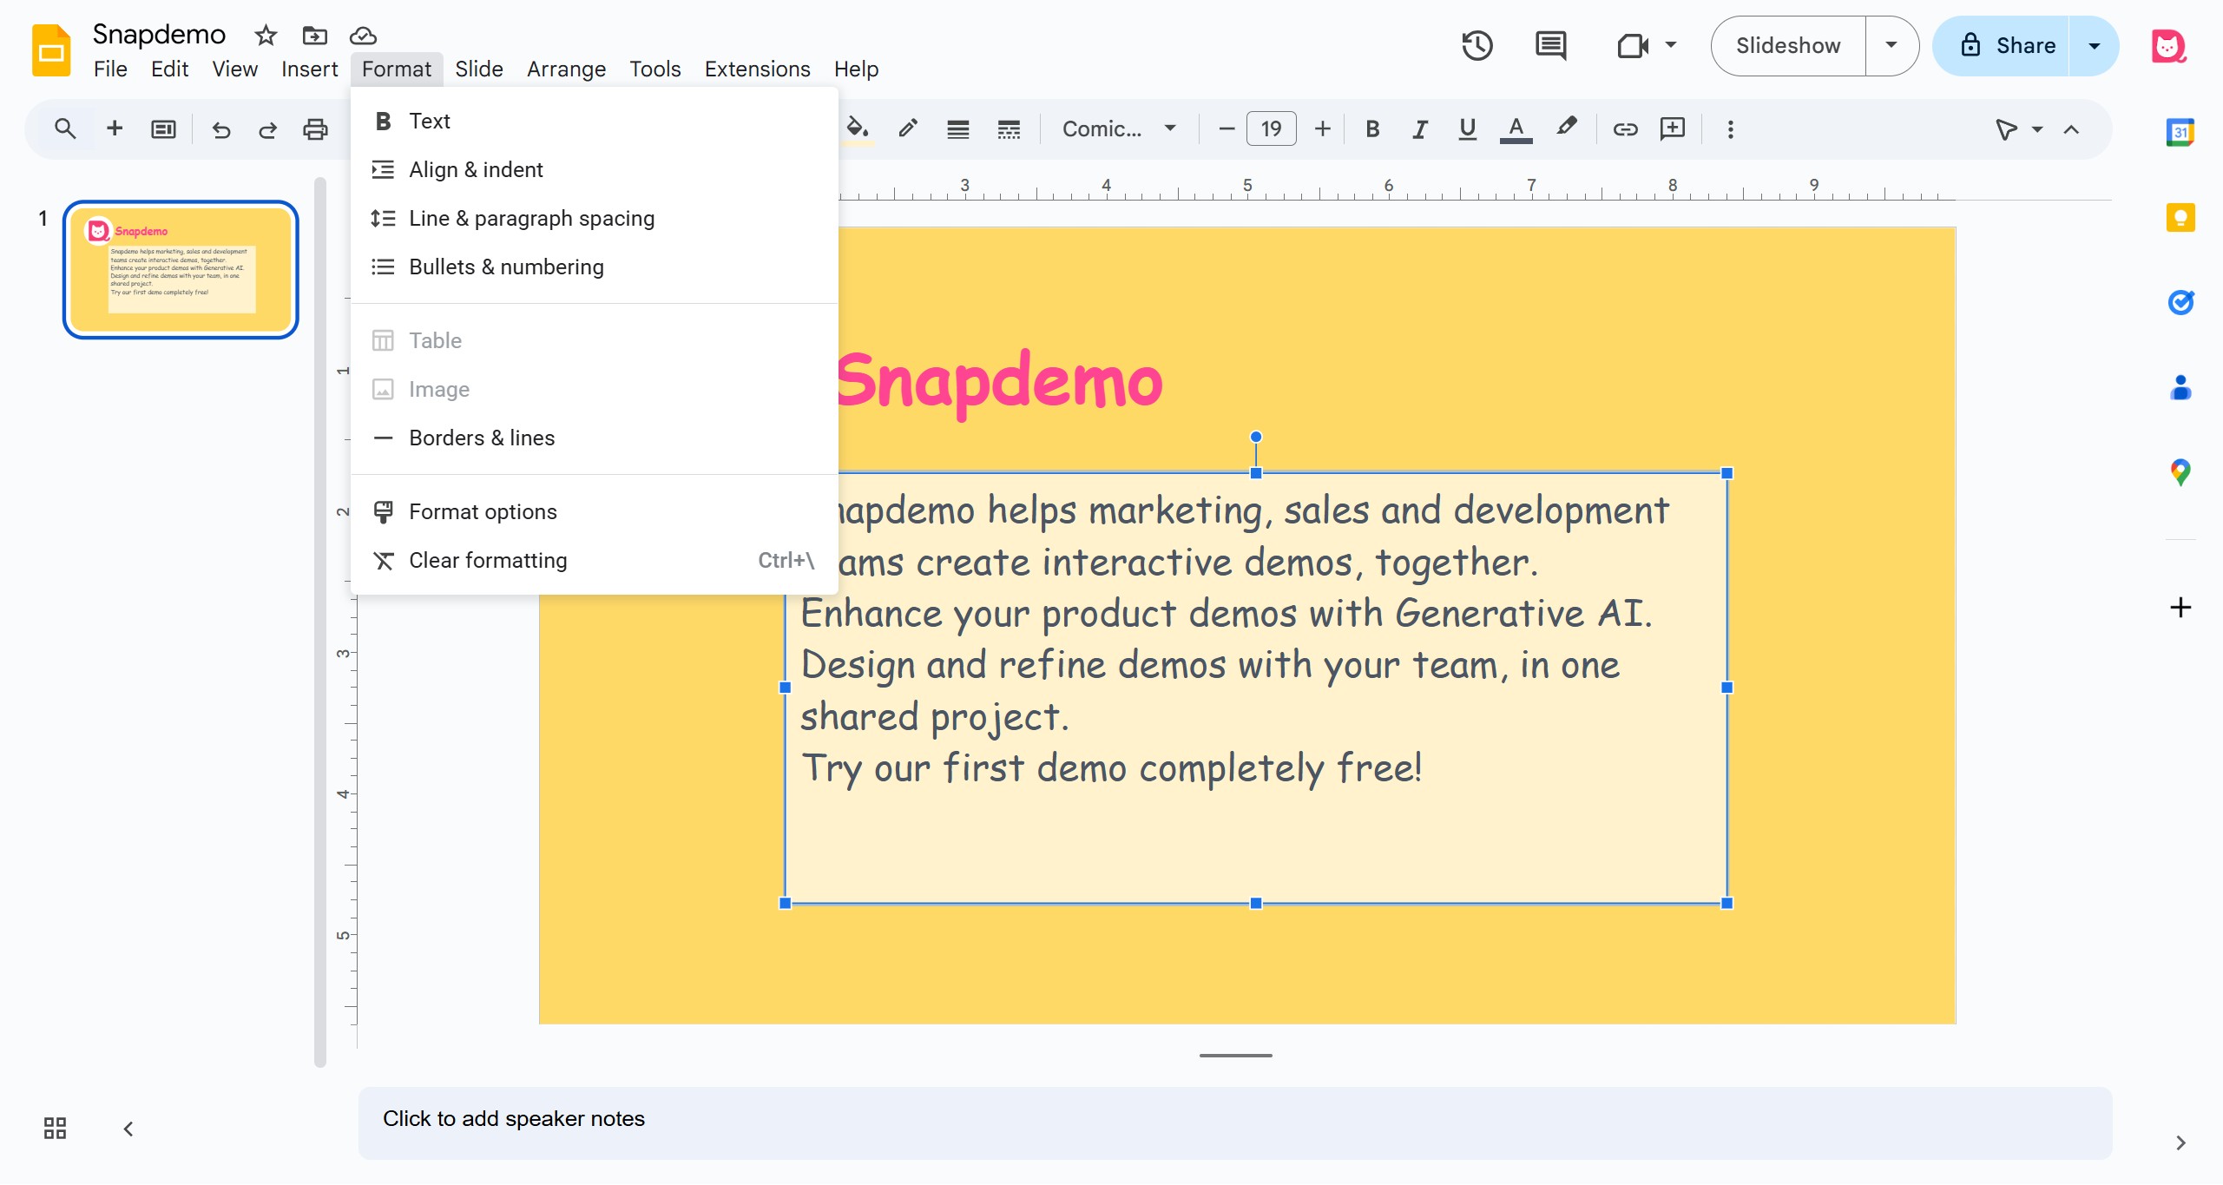Open the border color pencil tool
This screenshot has height=1185, width=2223.
908,129
